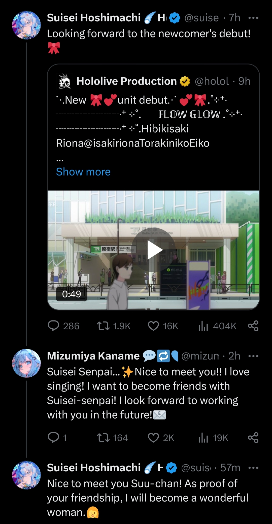Retweet Suisei's newcomer debut tweet
The image size is (272, 524).
pos(103,326)
